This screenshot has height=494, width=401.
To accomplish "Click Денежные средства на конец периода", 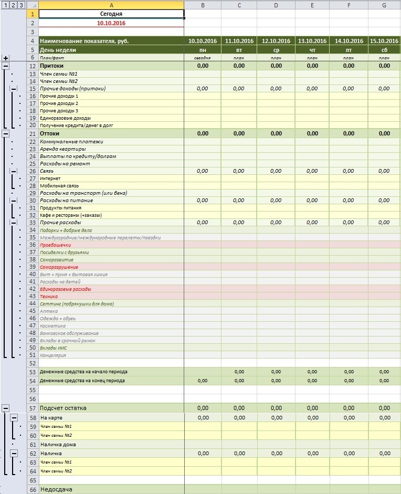I will [111, 381].
